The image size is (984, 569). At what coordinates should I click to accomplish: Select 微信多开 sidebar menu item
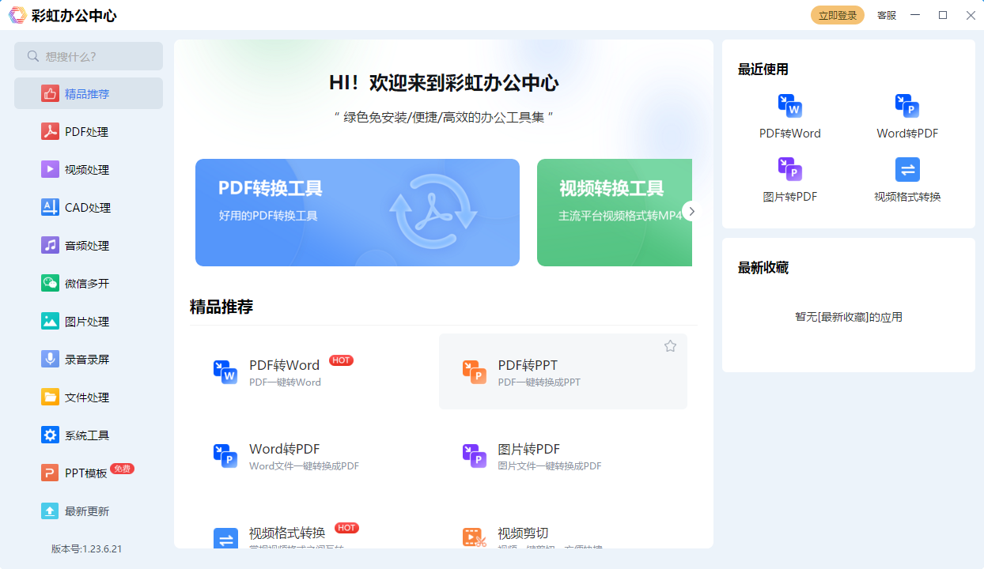(x=89, y=283)
